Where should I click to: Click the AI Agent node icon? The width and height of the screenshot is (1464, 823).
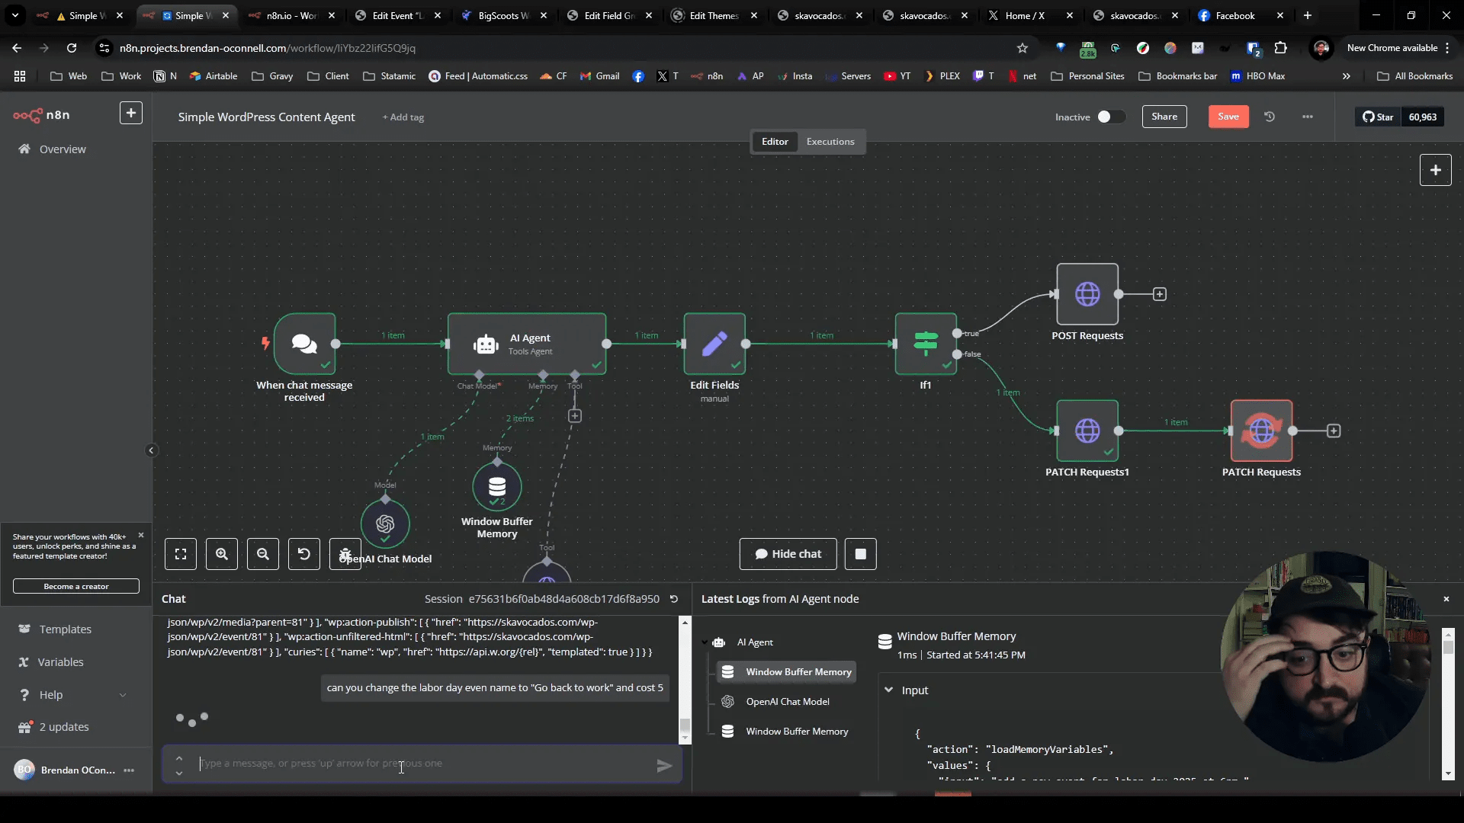[x=486, y=344]
